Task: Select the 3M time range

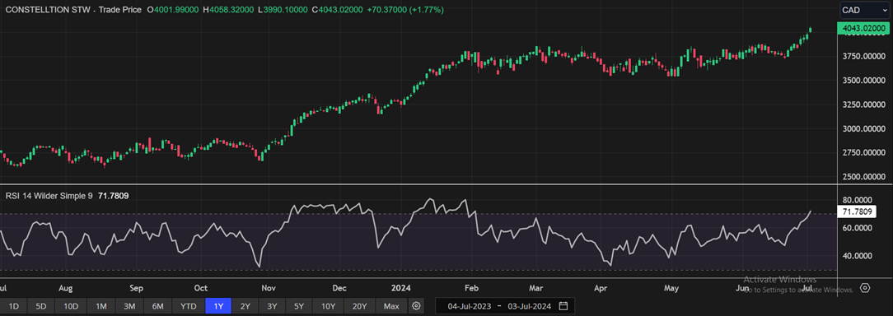Action: pos(129,306)
